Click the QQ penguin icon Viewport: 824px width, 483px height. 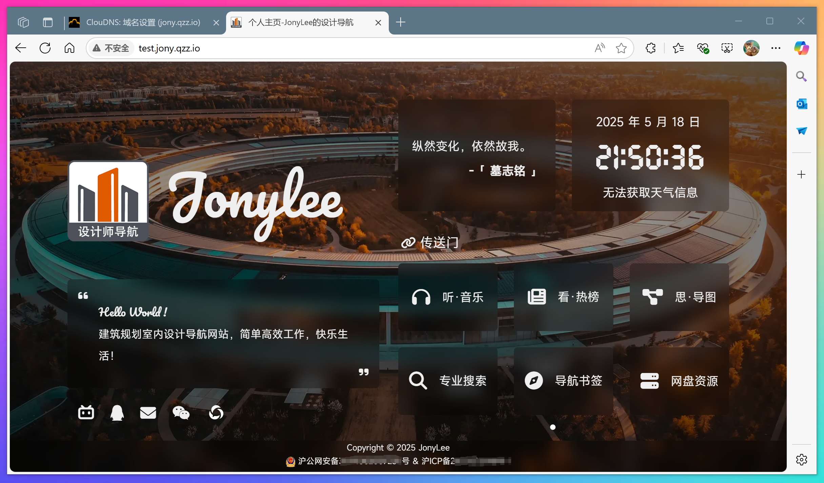(117, 413)
